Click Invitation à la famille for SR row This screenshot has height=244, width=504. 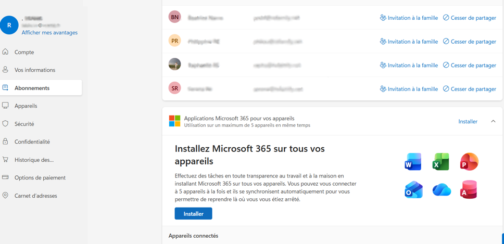(409, 89)
